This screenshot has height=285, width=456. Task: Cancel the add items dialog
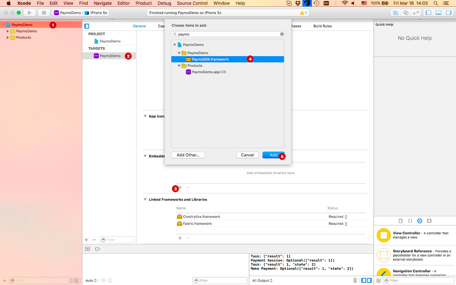click(x=247, y=155)
